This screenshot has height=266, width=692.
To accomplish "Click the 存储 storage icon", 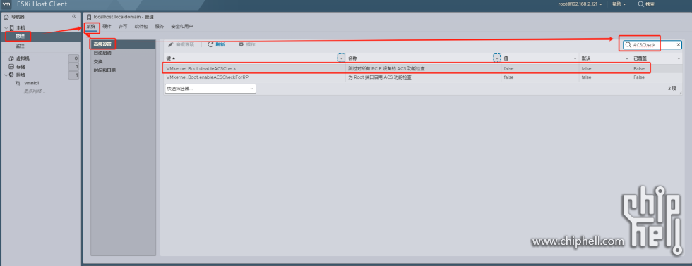I will [11, 67].
